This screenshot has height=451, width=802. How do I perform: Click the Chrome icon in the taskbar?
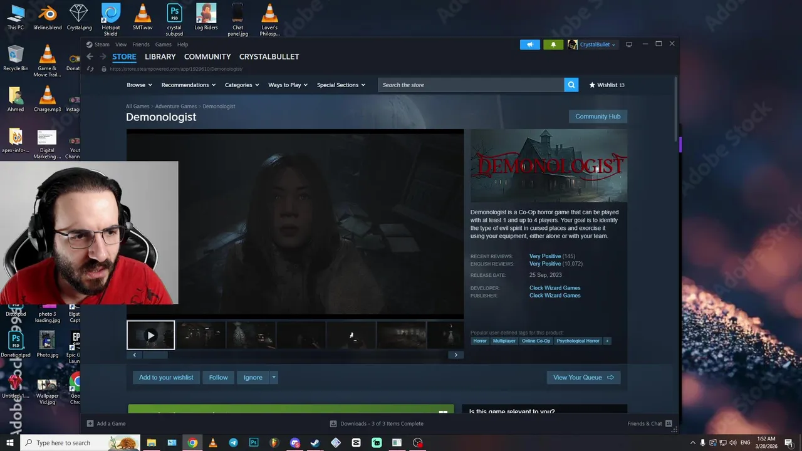[192, 443]
